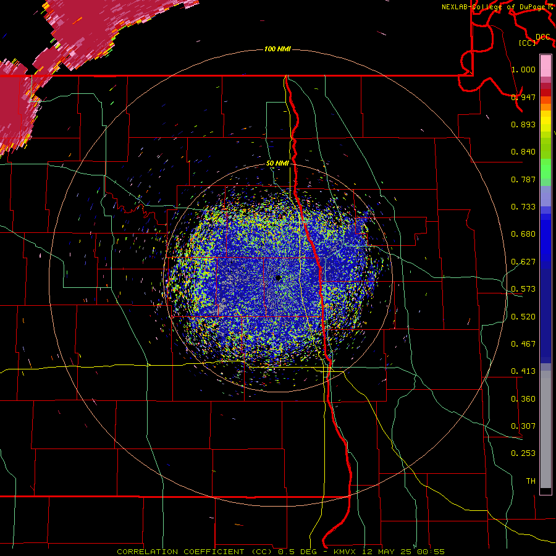
Task: Click the black radar site dot at center
Action: click(278, 277)
